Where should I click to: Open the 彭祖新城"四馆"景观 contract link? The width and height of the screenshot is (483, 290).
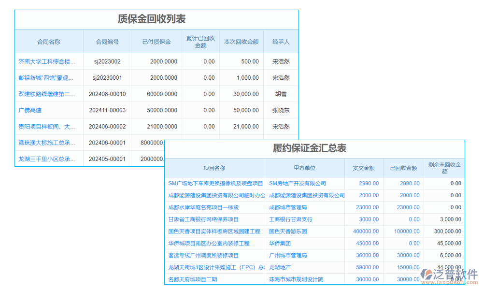(x=48, y=78)
